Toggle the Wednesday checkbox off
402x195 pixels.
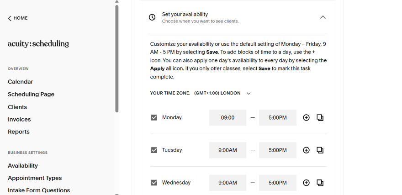[154, 183]
